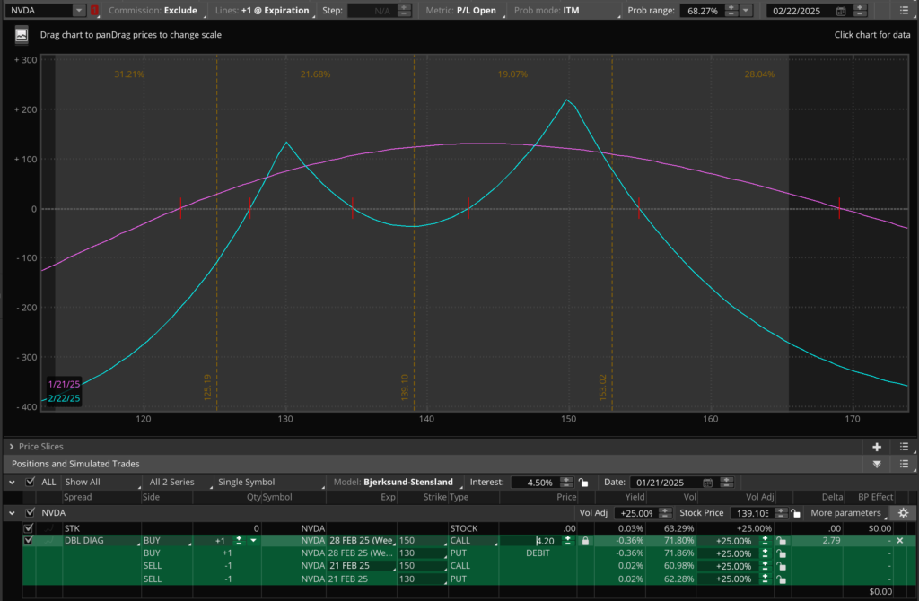The height and width of the screenshot is (601, 919).
Task: Click the price stepper next to 4.20
Action: pyautogui.click(x=567, y=541)
